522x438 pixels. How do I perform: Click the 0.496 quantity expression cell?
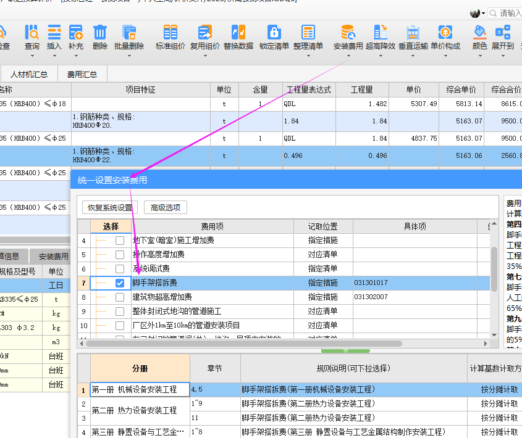tap(309, 155)
